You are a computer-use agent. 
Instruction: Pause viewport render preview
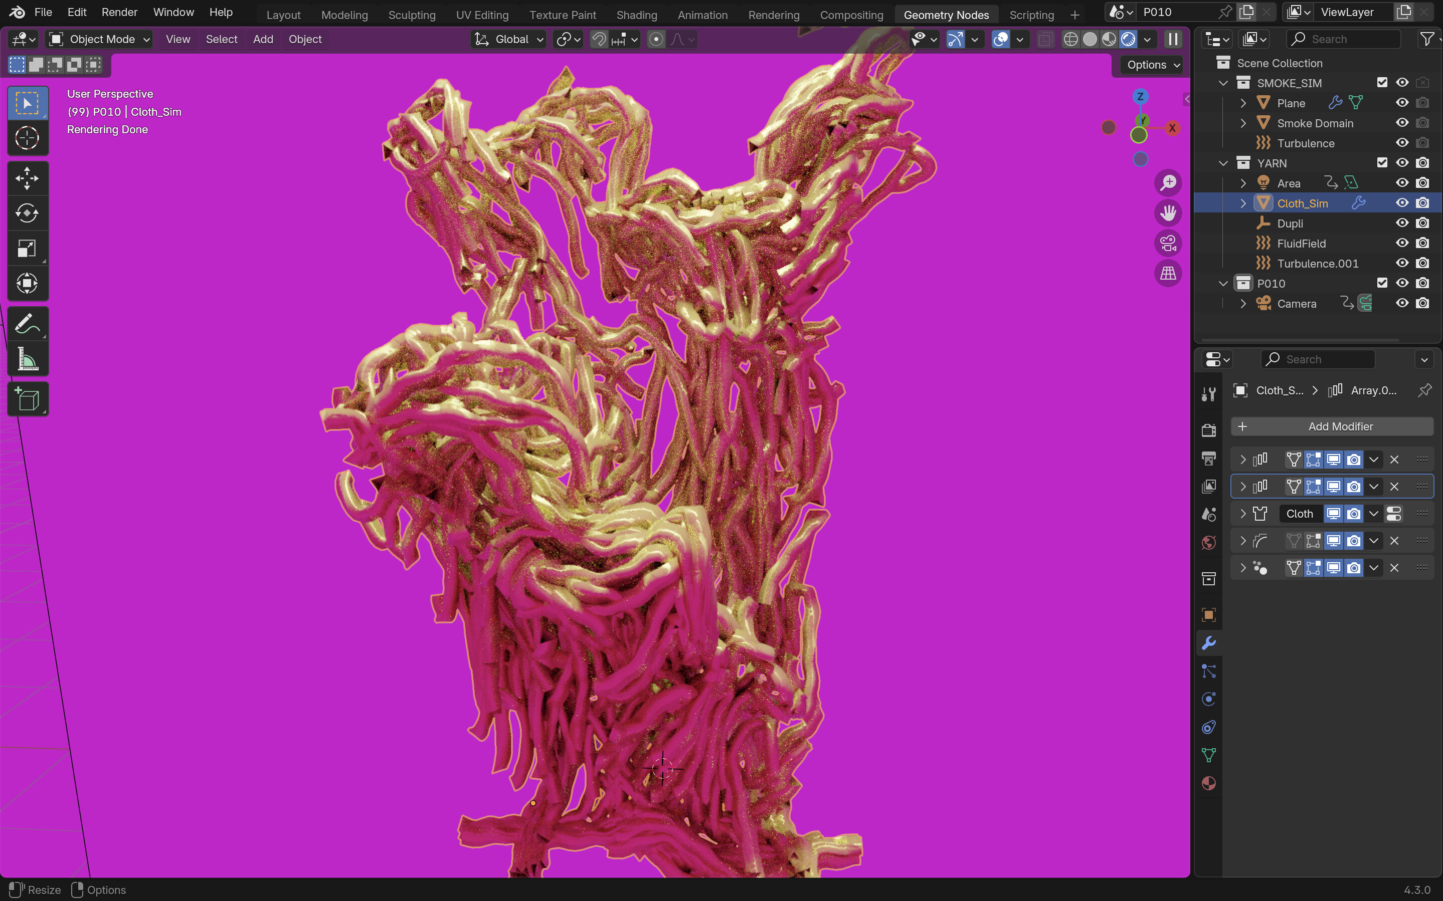click(1172, 39)
